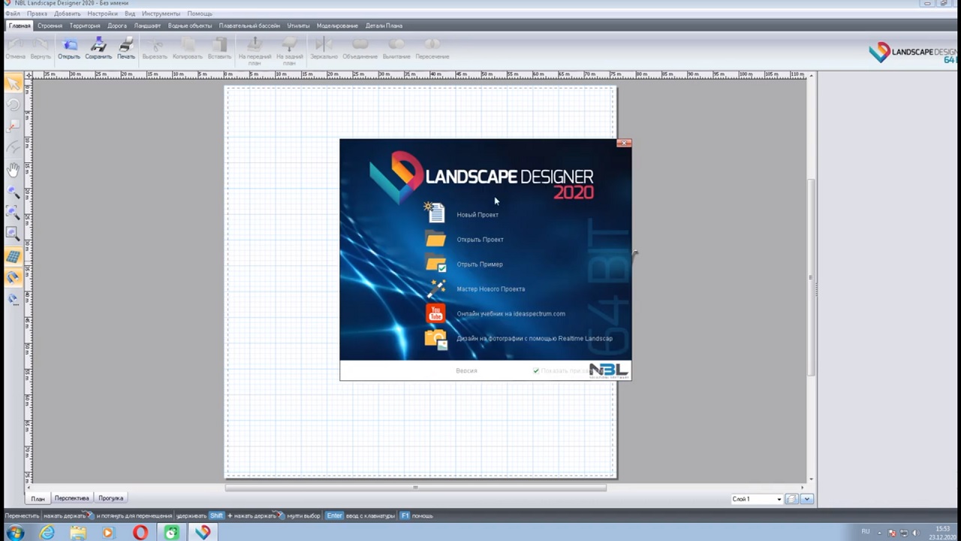Click the Версия button in splash dialog
Viewport: 961px width, 541px height.
pos(466,370)
